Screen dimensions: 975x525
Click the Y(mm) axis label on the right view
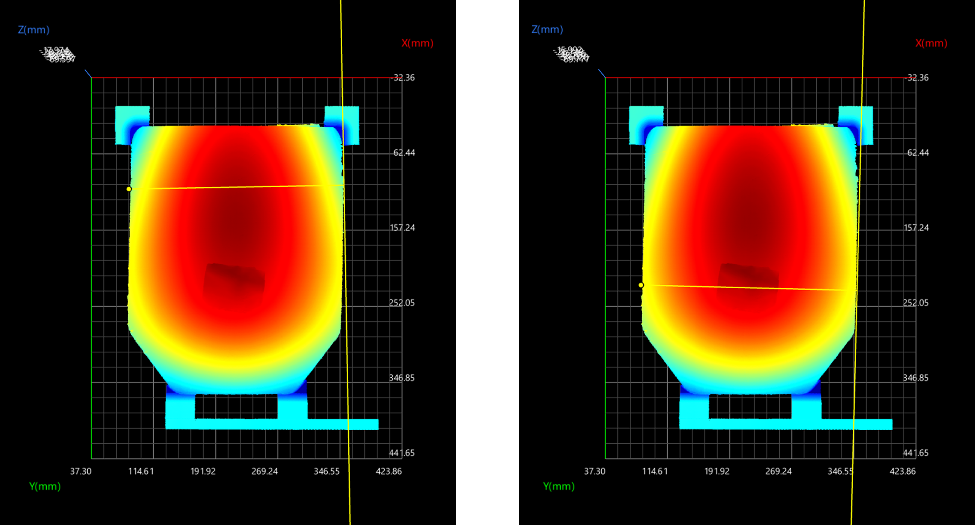[x=559, y=487]
